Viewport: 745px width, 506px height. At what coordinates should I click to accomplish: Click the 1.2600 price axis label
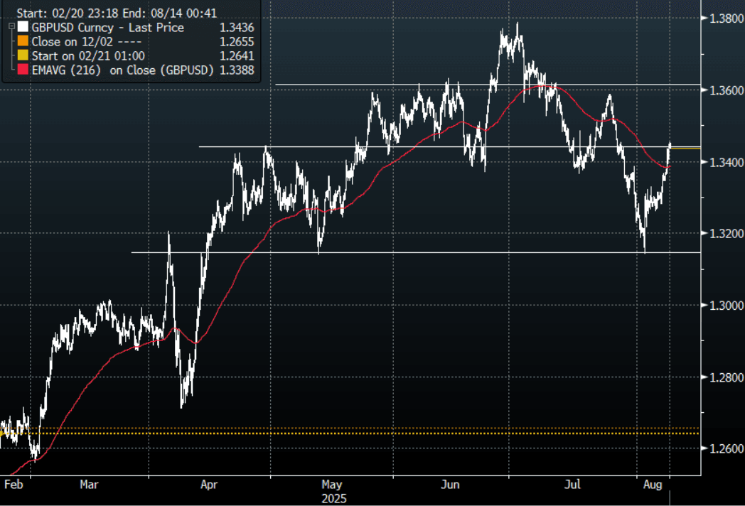click(x=723, y=448)
